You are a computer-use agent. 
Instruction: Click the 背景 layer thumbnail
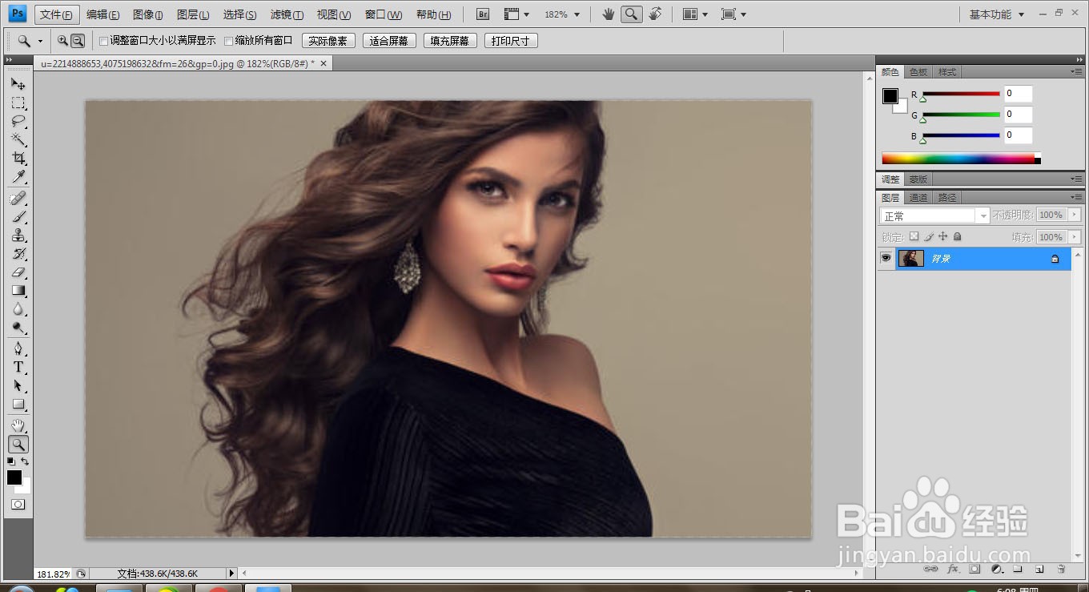[x=911, y=258]
